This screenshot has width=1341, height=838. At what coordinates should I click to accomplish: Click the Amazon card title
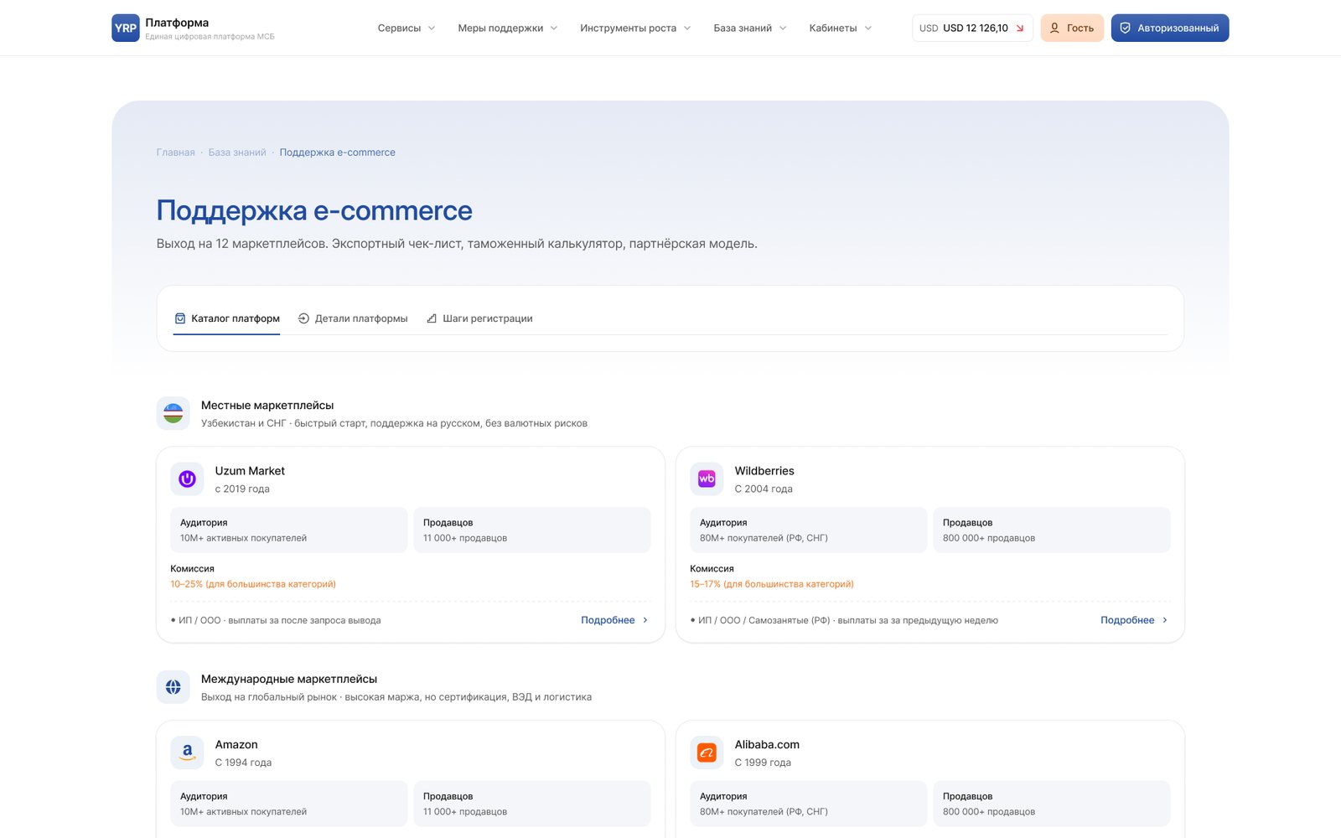236,745
